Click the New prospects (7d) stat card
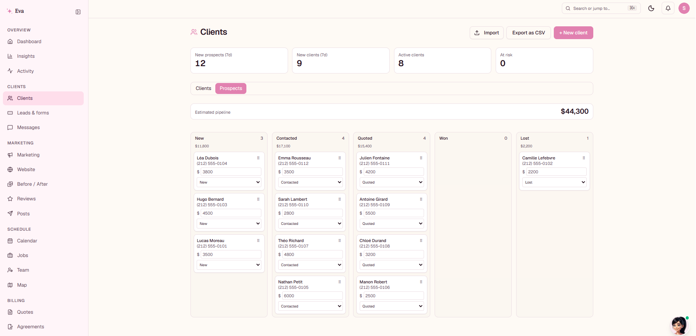 pos(239,61)
